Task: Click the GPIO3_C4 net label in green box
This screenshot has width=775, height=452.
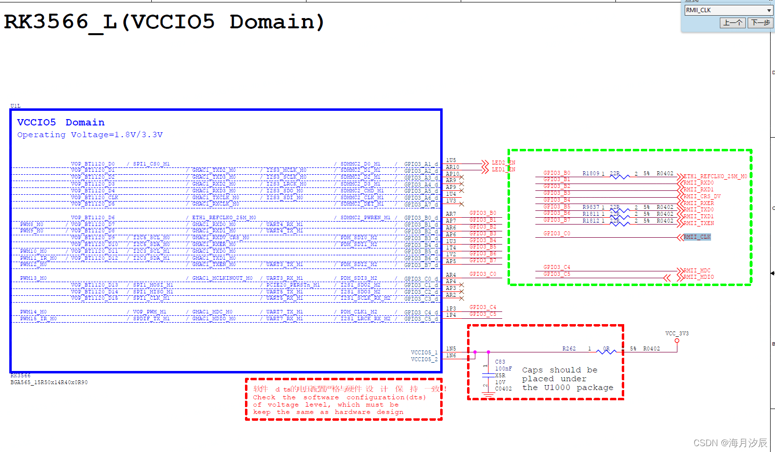Action: tap(557, 267)
